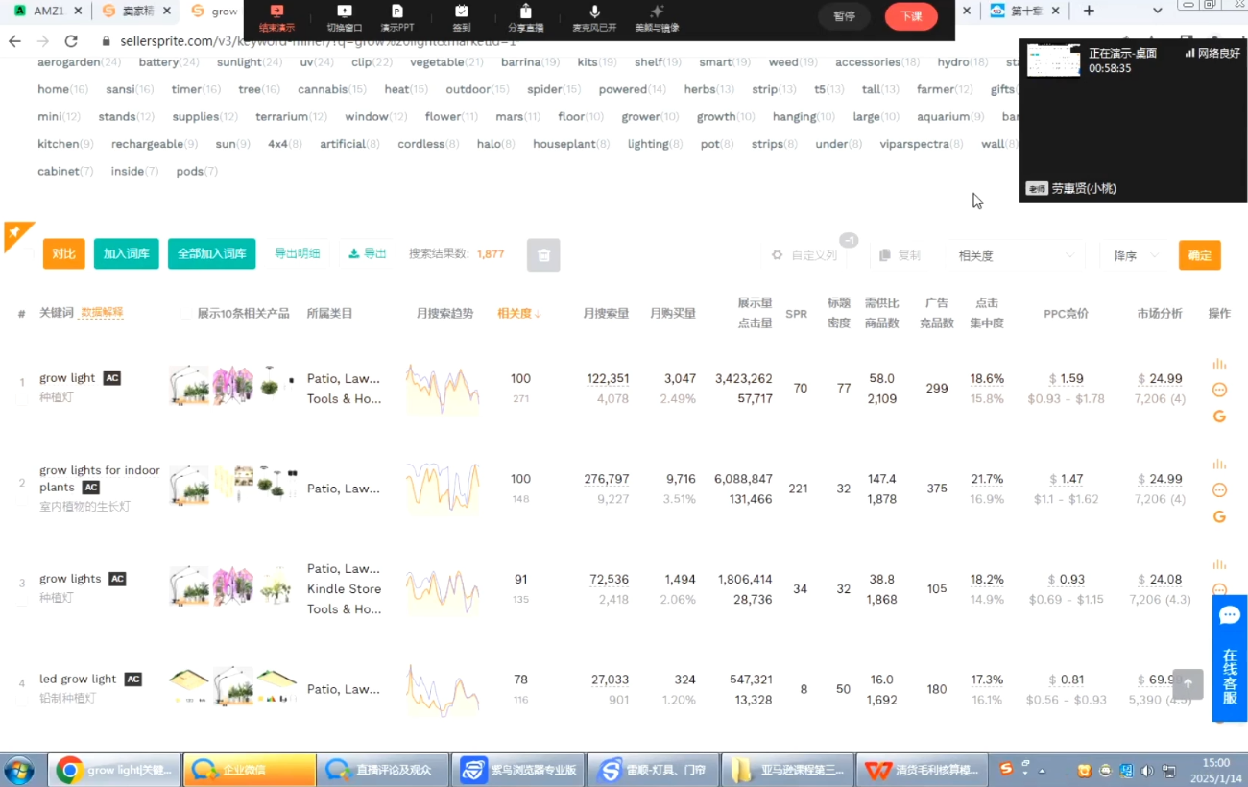The image size is (1248, 787).
Task: Expand the 降序 order dropdown
Action: click(x=1133, y=255)
